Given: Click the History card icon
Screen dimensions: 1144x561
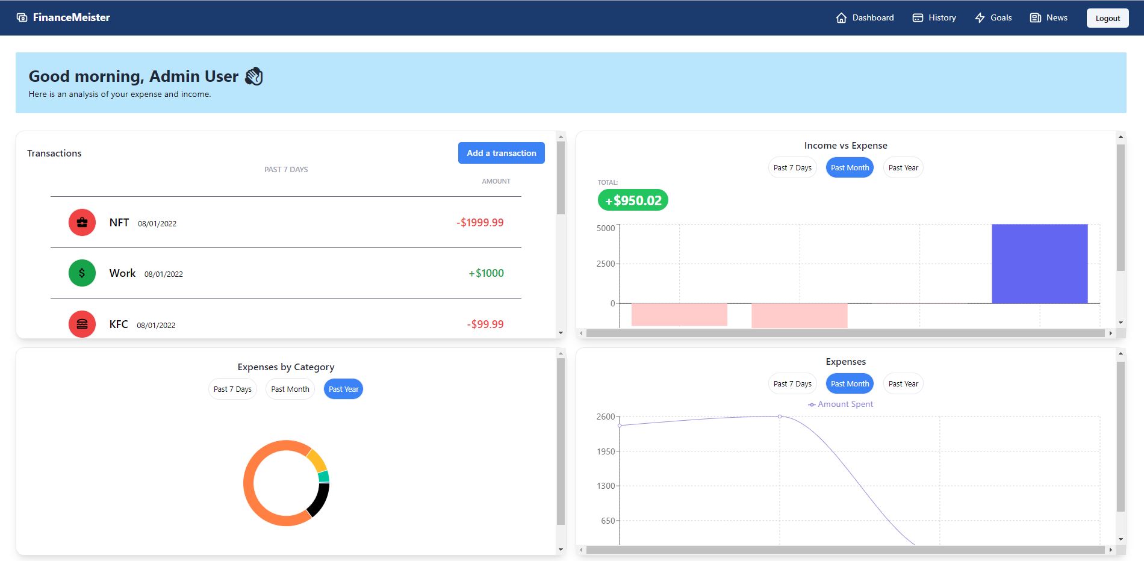Looking at the screenshot, I should click(x=918, y=17).
